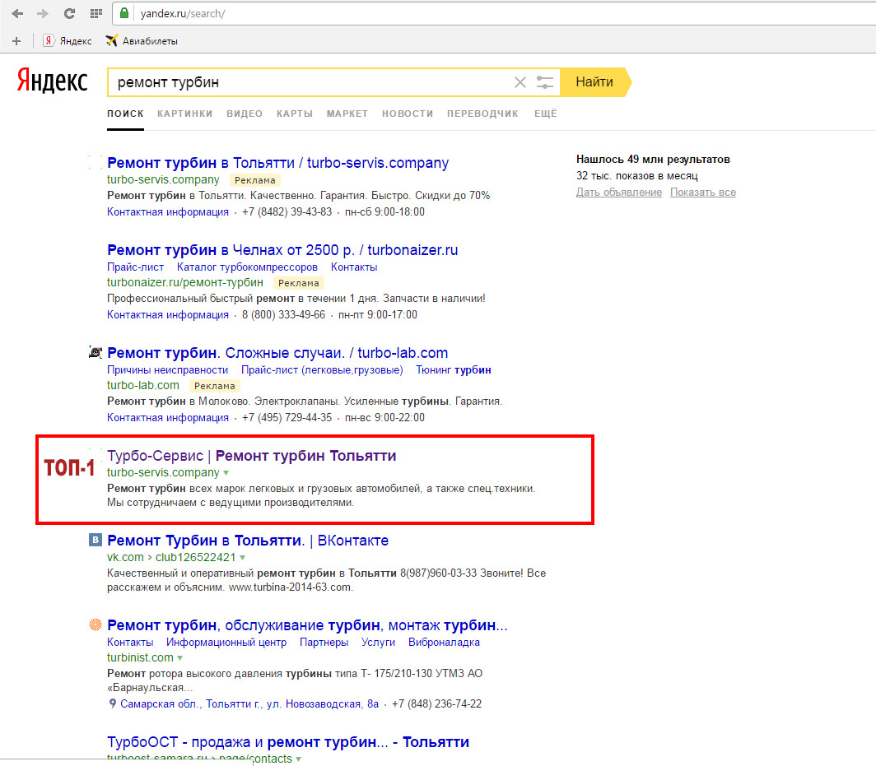Click map pin icon by Самарская обл. address
Screen dimensions: 876x766
(x=112, y=703)
